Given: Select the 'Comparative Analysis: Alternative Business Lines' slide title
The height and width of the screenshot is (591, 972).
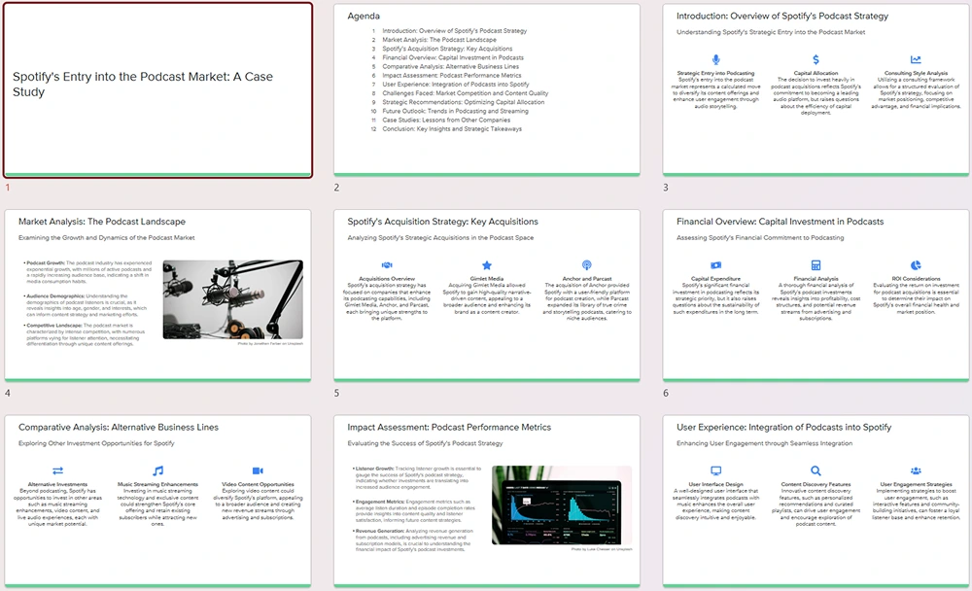Looking at the screenshot, I should [x=119, y=427].
